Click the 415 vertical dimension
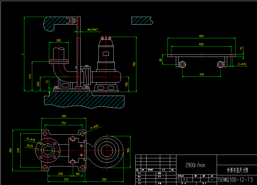This screenshot has height=185, width=257. (x=30, y=76)
